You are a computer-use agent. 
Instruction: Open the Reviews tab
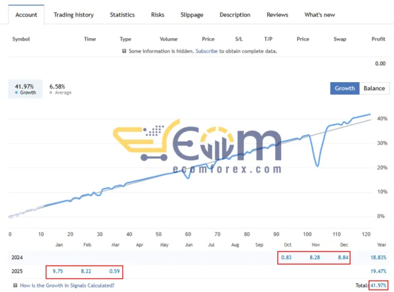click(277, 14)
